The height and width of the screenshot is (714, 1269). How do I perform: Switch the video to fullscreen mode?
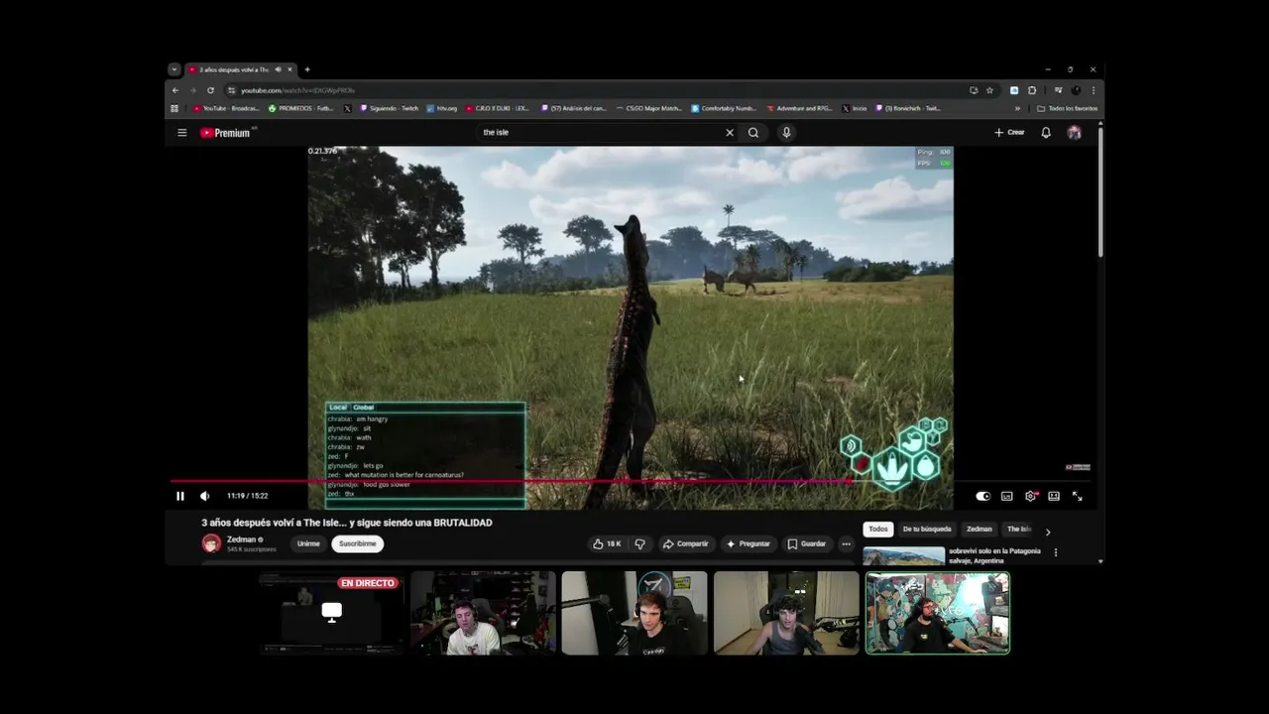pyautogui.click(x=1078, y=496)
